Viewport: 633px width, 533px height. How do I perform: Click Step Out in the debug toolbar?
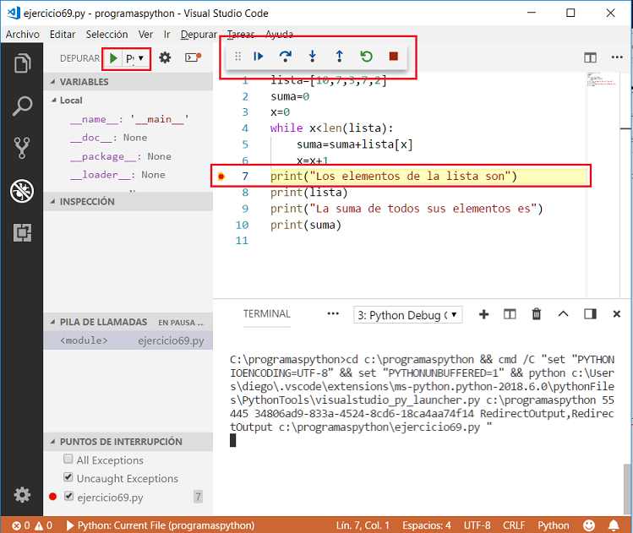tap(340, 56)
